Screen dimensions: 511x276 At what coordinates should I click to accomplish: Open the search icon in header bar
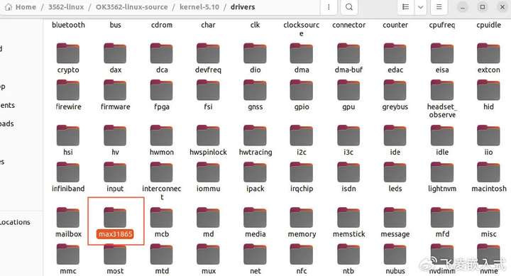pyautogui.click(x=348, y=7)
